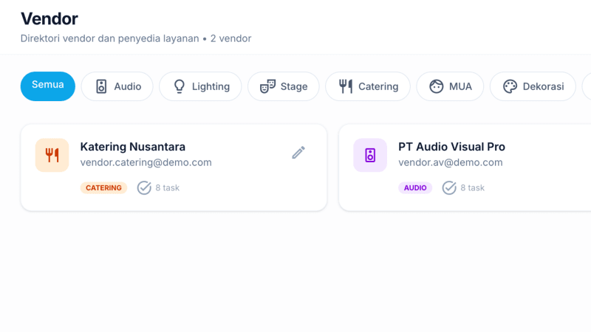Click the orange fork-and-knife vendor icon
591x332 pixels.
tap(52, 155)
